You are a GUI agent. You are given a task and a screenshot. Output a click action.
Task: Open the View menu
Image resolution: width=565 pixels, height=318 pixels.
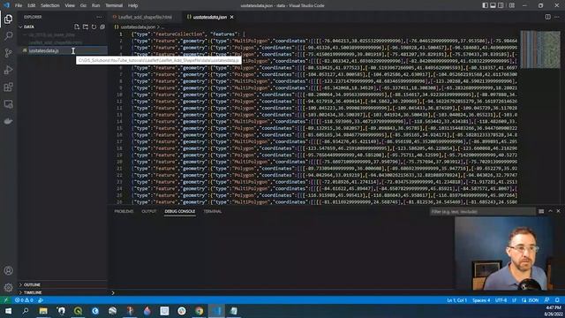coord(70,5)
